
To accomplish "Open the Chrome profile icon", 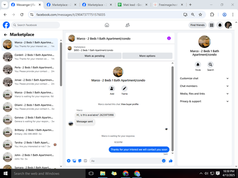I will click(224, 15).
